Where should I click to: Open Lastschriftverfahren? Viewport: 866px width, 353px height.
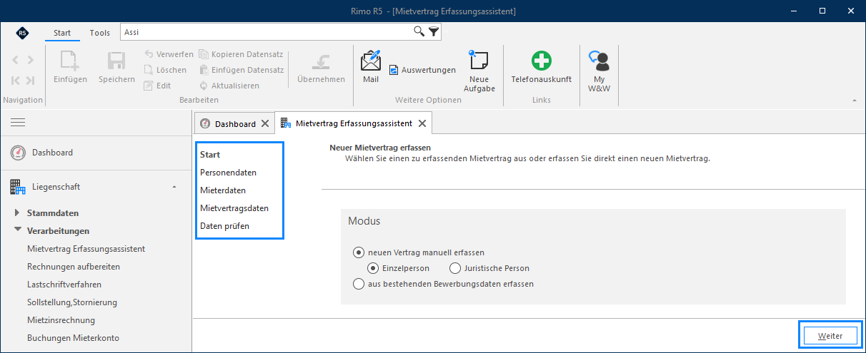pos(64,285)
